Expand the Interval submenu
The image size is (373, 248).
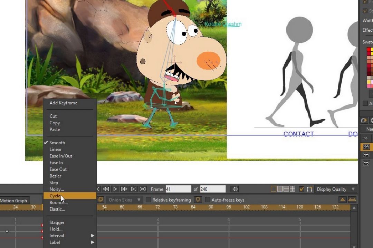(x=70, y=236)
